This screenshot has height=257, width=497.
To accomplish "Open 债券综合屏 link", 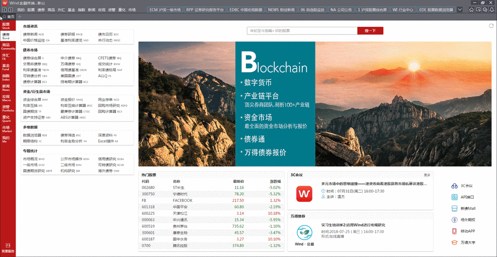I will click(x=34, y=58).
